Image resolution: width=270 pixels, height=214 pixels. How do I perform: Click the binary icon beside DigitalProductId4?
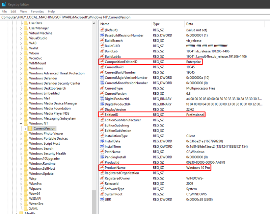(x=102, y=104)
